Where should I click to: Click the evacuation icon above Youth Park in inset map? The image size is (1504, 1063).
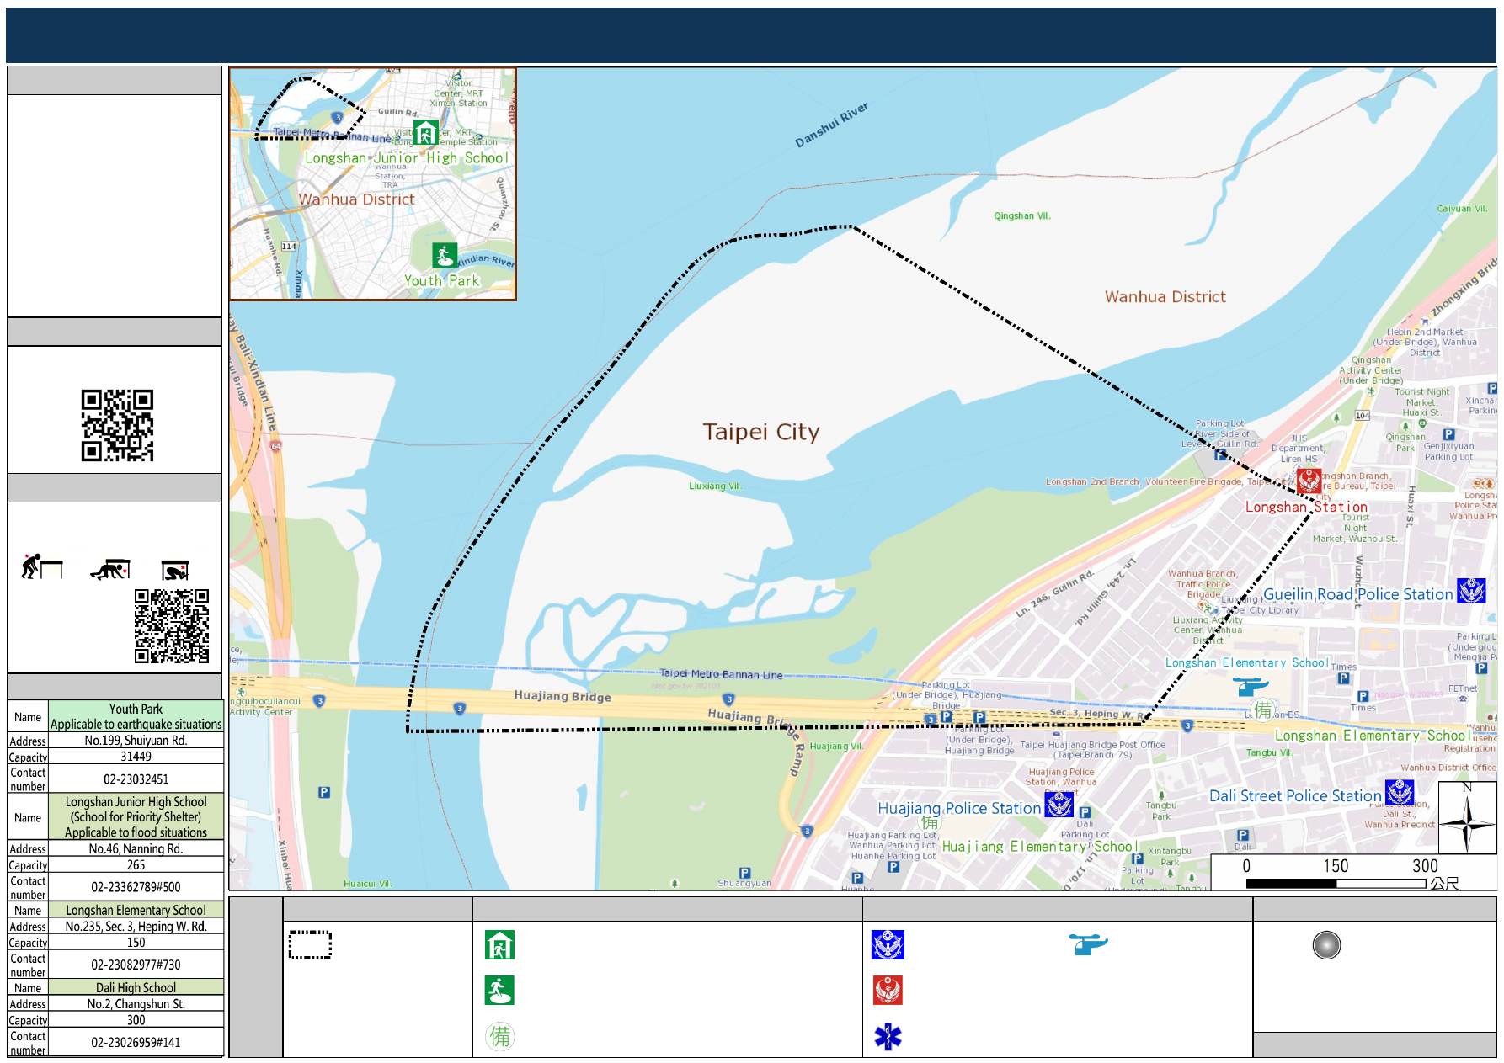[445, 254]
